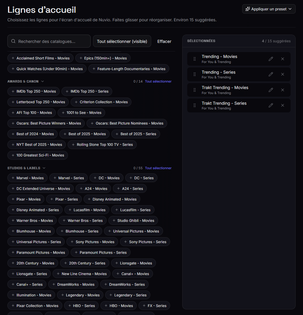The height and width of the screenshot is (315, 303).
Task: Click the search magnifier icon
Action: 13,41
